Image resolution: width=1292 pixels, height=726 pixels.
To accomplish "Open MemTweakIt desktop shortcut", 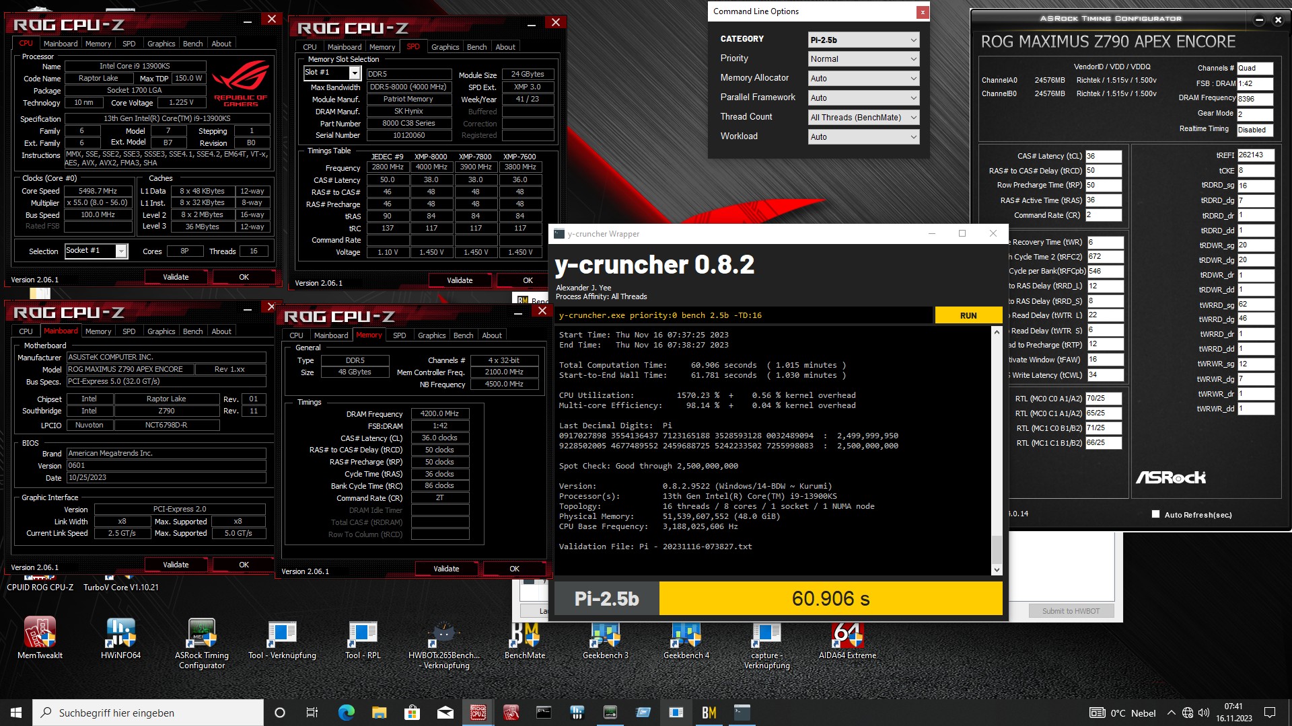I will point(40,637).
